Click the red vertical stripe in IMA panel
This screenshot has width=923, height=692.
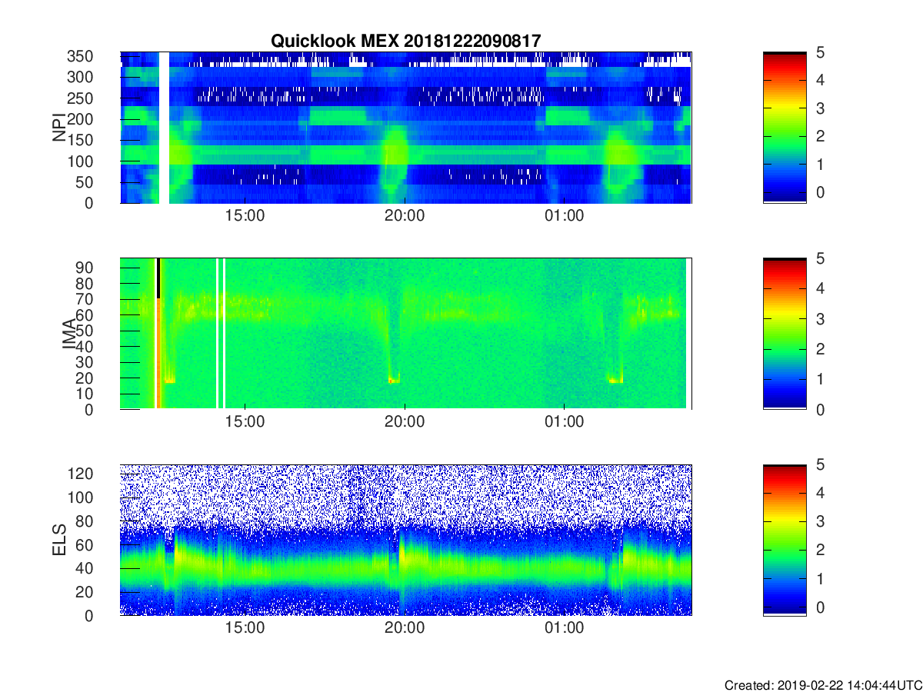click(x=158, y=354)
